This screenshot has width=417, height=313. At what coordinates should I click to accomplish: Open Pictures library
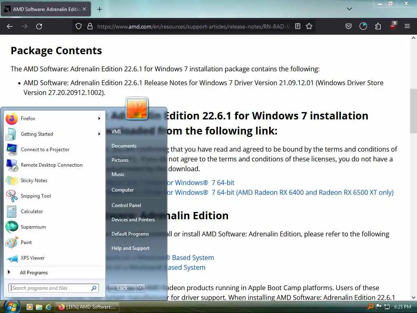(x=120, y=160)
